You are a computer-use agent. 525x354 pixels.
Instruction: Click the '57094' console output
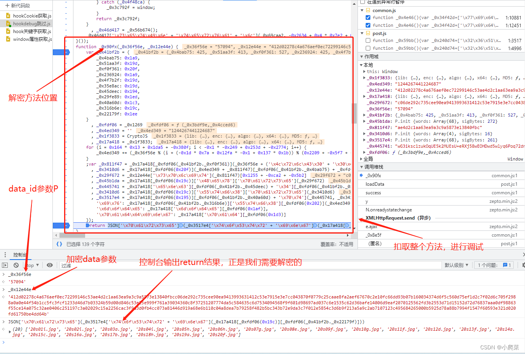point(17,282)
